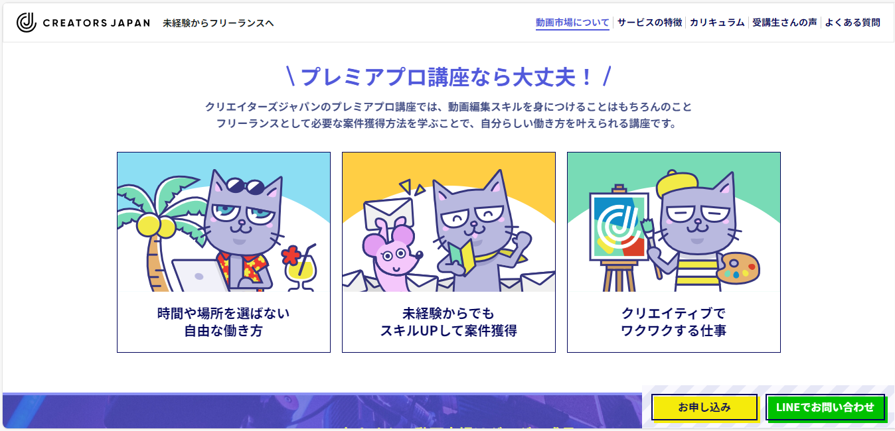This screenshot has height=431, width=895.
Task: Open the 動画市場について menu item
Action: [572, 23]
